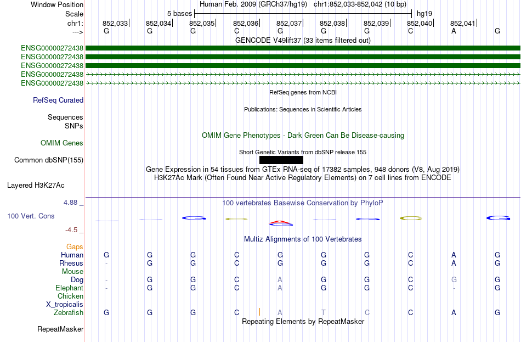Click the 100 Vert. Cons label

(31, 216)
